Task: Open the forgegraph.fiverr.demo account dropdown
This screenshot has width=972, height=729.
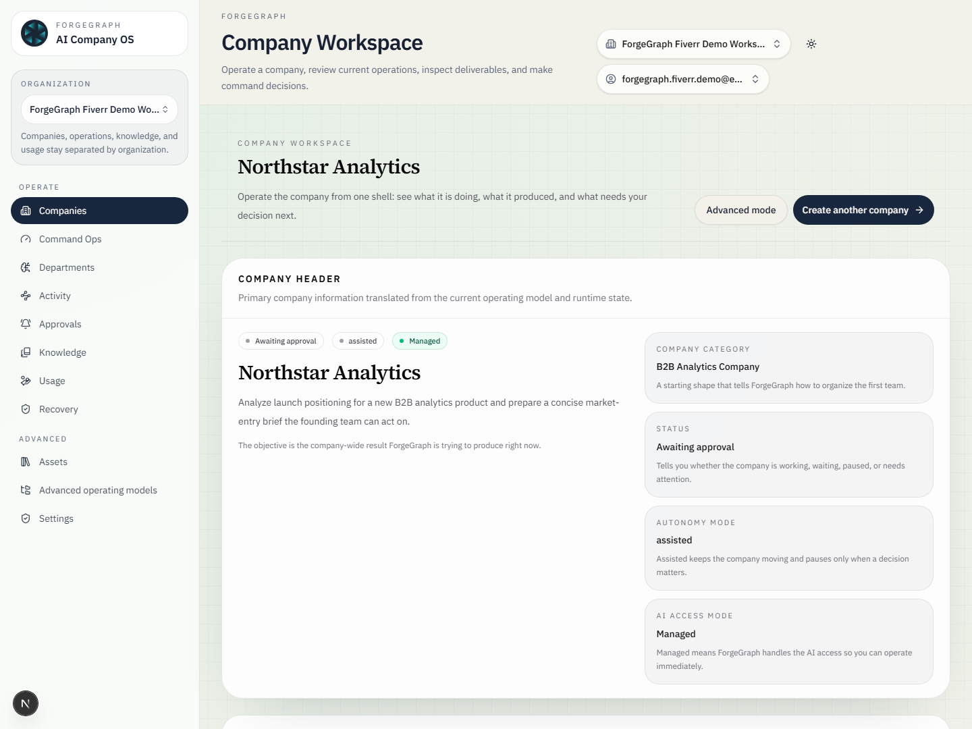Action: (682, 79)
